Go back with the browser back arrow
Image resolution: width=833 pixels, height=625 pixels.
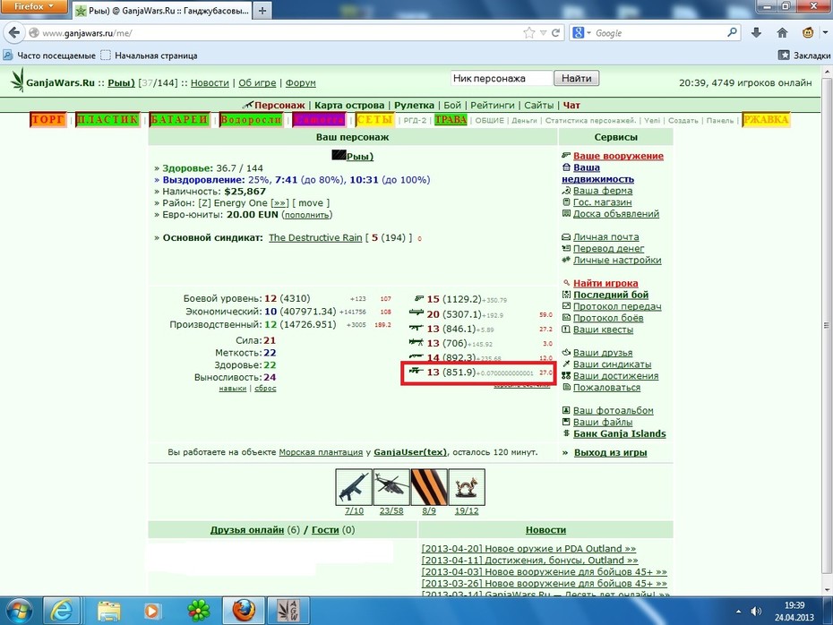tap(14, 33)
